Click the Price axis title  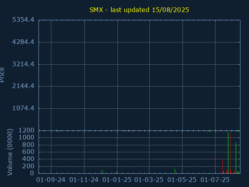pos(2,75)
